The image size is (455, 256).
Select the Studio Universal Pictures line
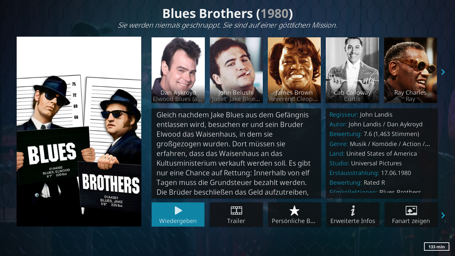tap(365, 163)
